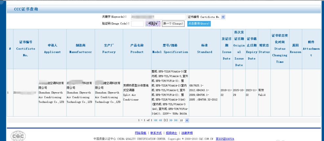The height and width of the screenshot is (141, 324).
Task: Go to next page of results
Action: click(x=171, y=120)
